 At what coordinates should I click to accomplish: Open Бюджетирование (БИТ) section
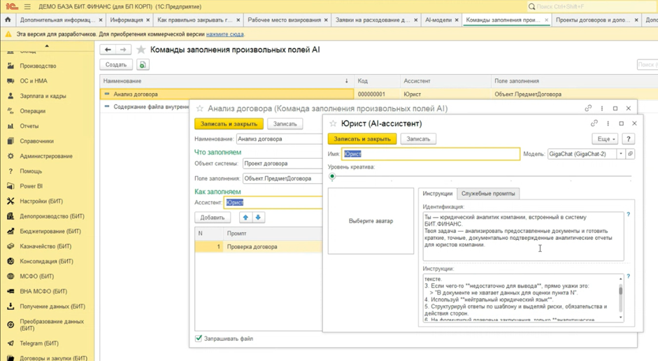point(50,232)
